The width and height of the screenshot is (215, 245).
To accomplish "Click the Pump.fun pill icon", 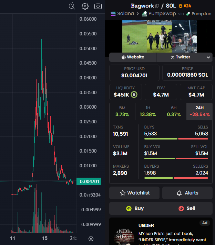I will coord(188,14).
